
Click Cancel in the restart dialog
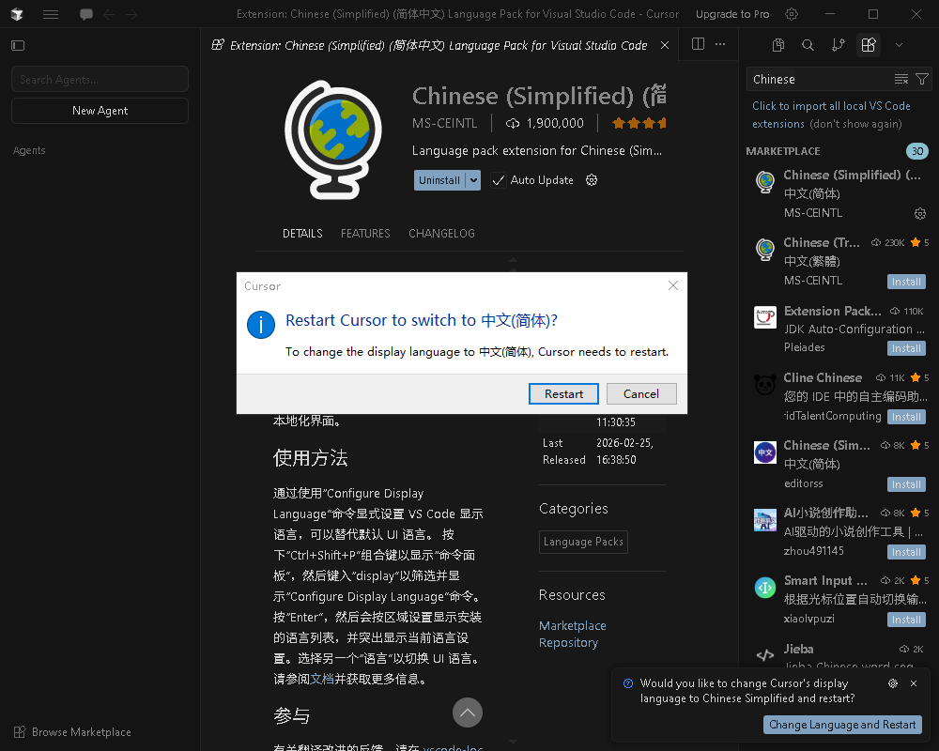pos(641,394)
